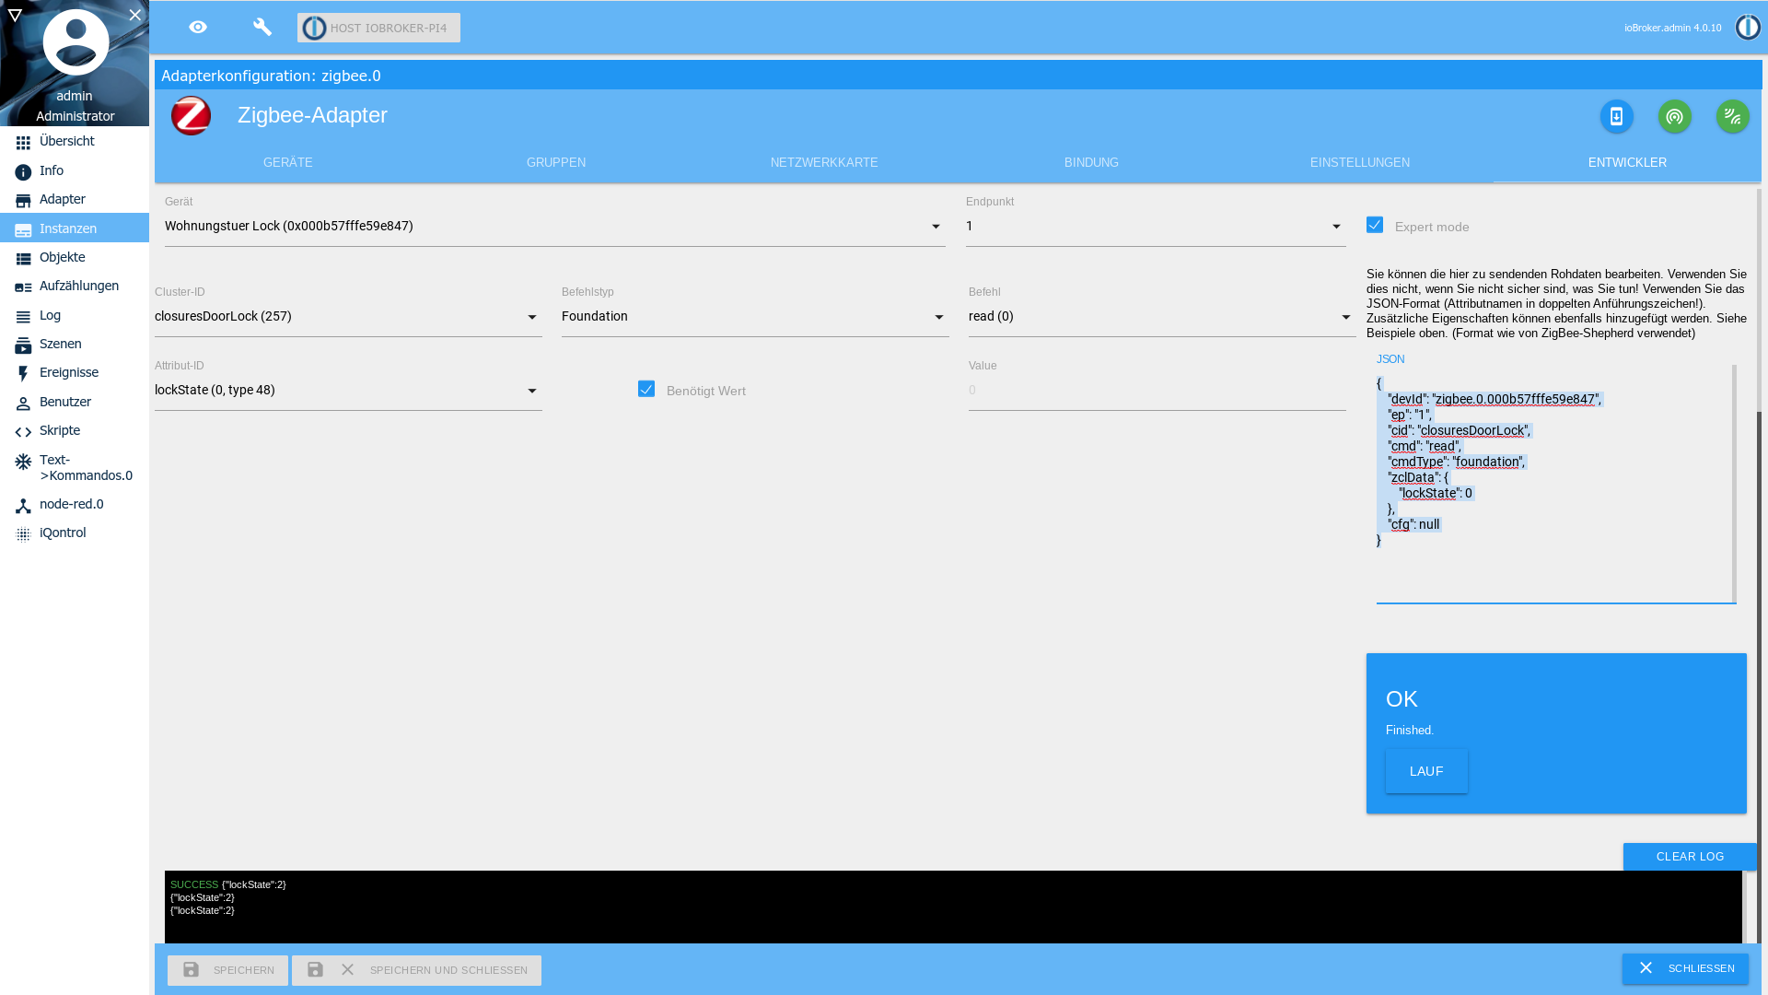Image resolution: width=1768 pixels, height=995 pixels.
Task: Toggle the Benötigt Wert checkbox
Action: (x=646, y=389)
